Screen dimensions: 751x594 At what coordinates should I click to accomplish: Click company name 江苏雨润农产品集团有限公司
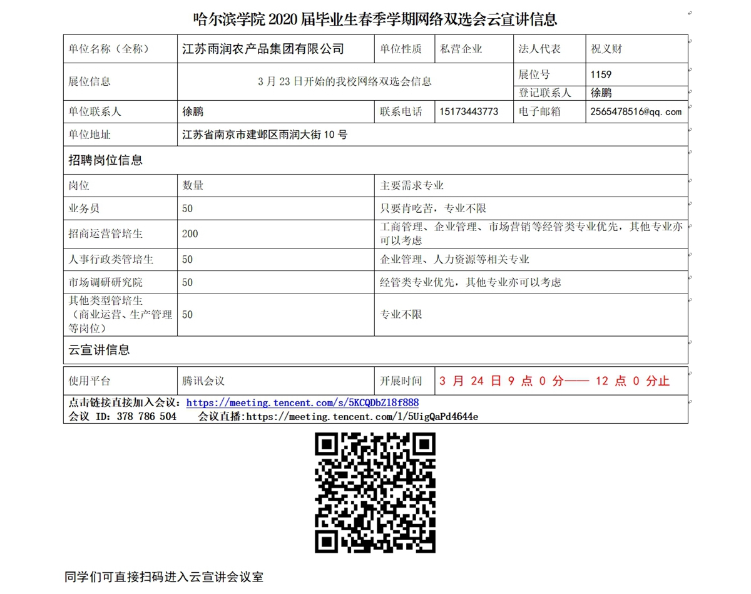(263, 49)
